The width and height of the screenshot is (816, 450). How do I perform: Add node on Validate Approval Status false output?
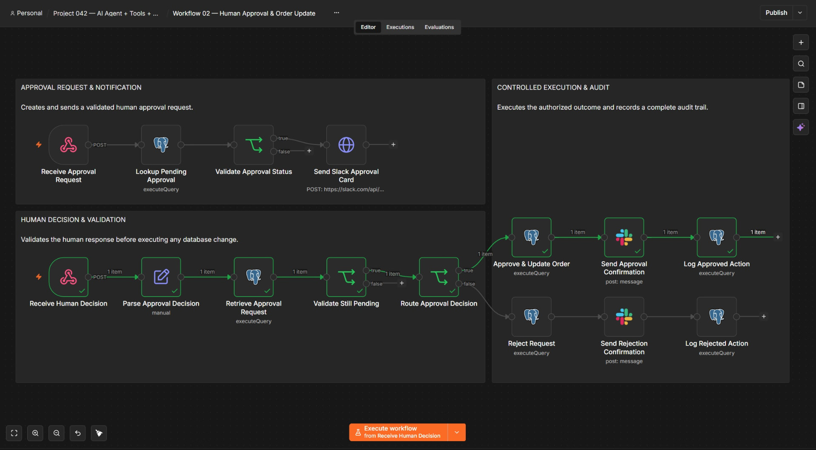point(309,151)
